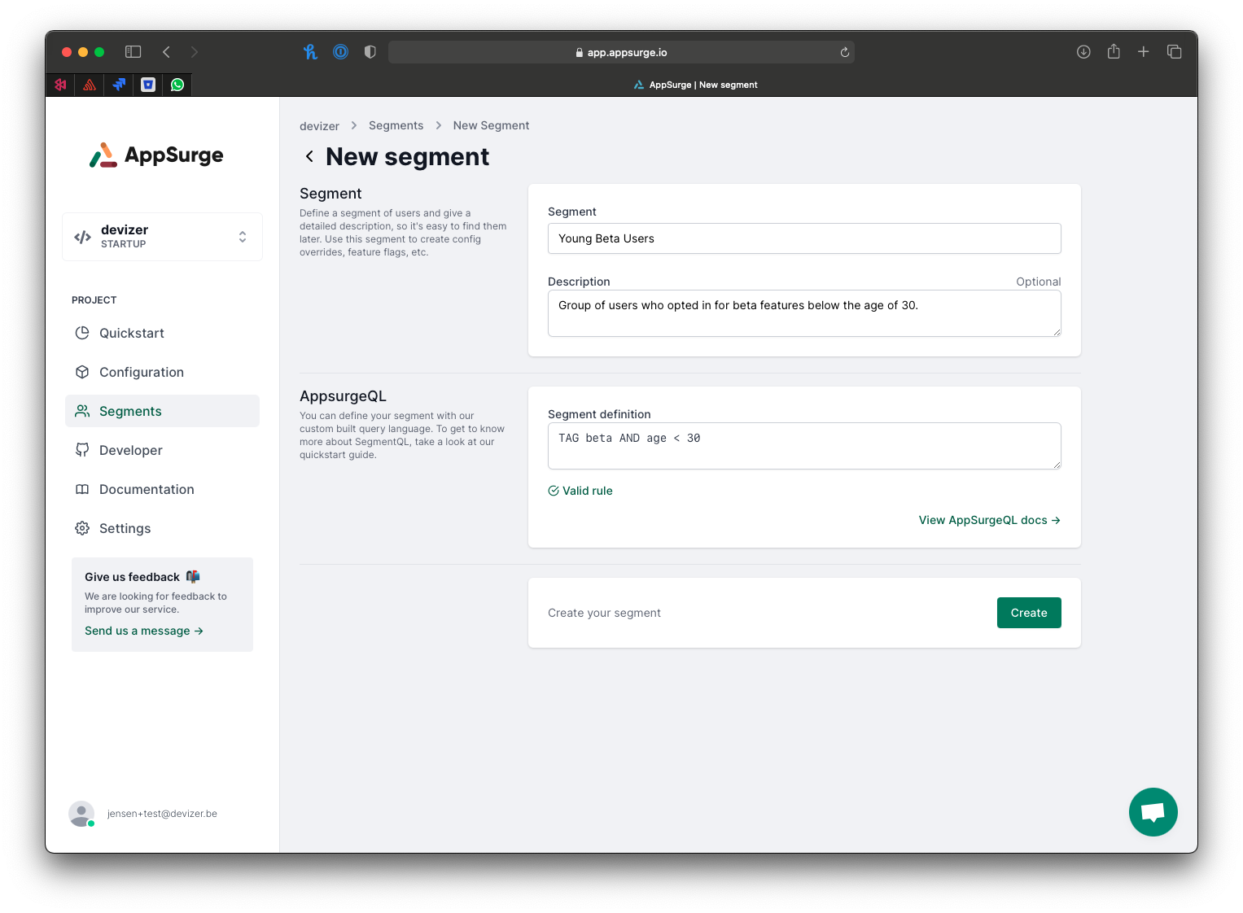1243x913 pixels.
Task: Click the Segments breadcrumb
Action: coord(396,125)
